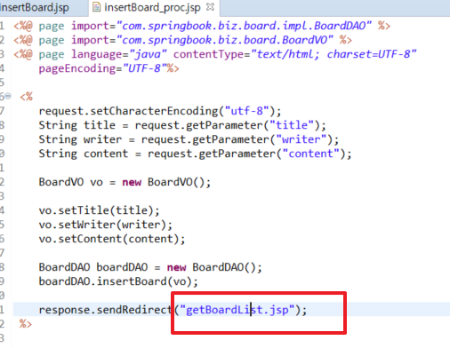The image size is (450, 348).
Task: Click the boardDAO.insertBoard(vo) statement
Action: point(118,281)
